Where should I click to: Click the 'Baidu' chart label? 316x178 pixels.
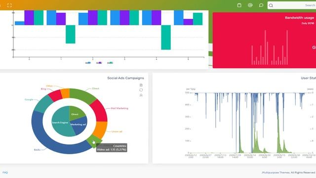37,150
